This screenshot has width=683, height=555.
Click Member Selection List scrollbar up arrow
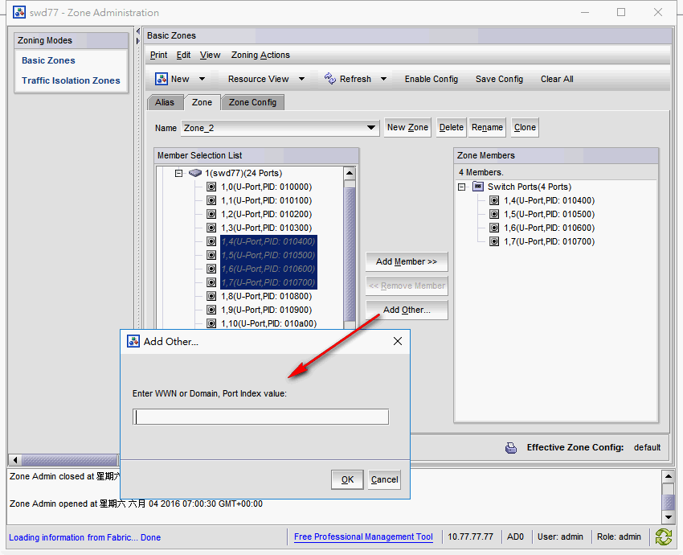point(350,173)
